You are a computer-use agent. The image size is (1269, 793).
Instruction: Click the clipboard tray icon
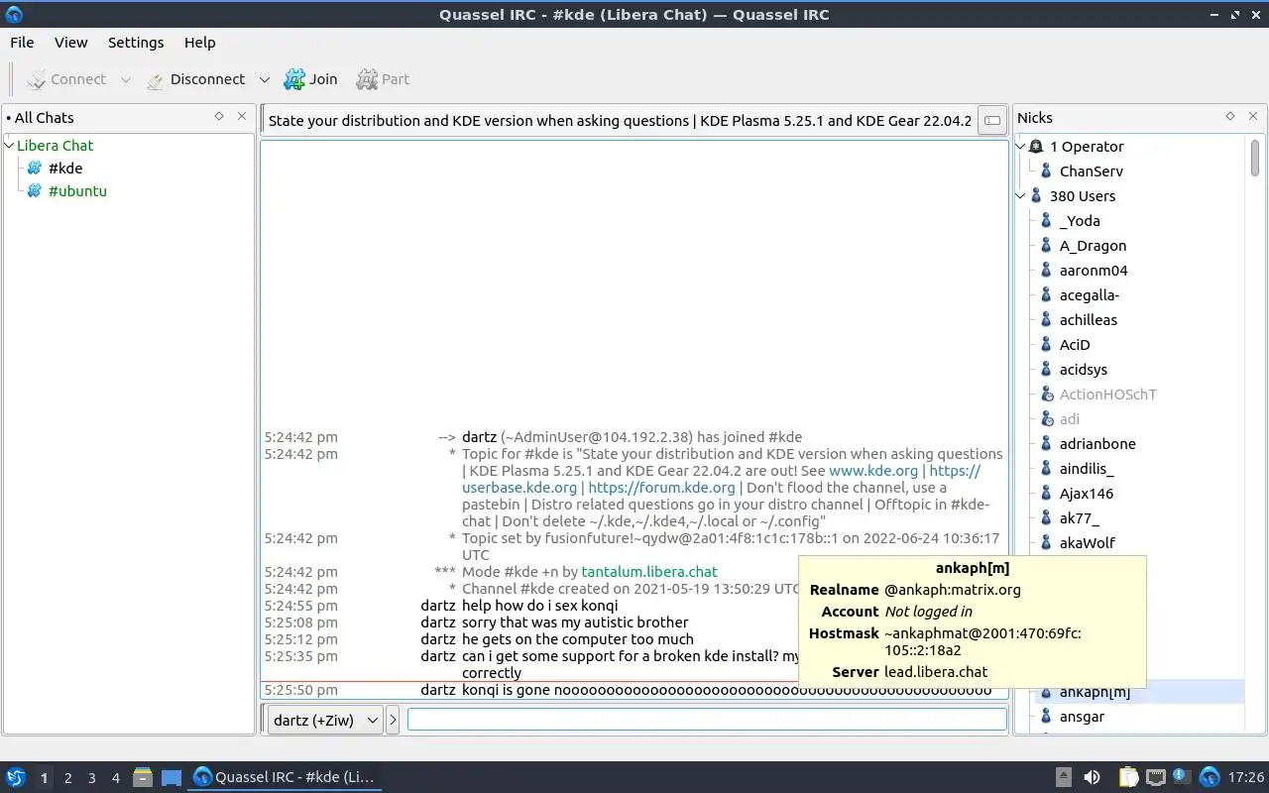coord(1128,778)
